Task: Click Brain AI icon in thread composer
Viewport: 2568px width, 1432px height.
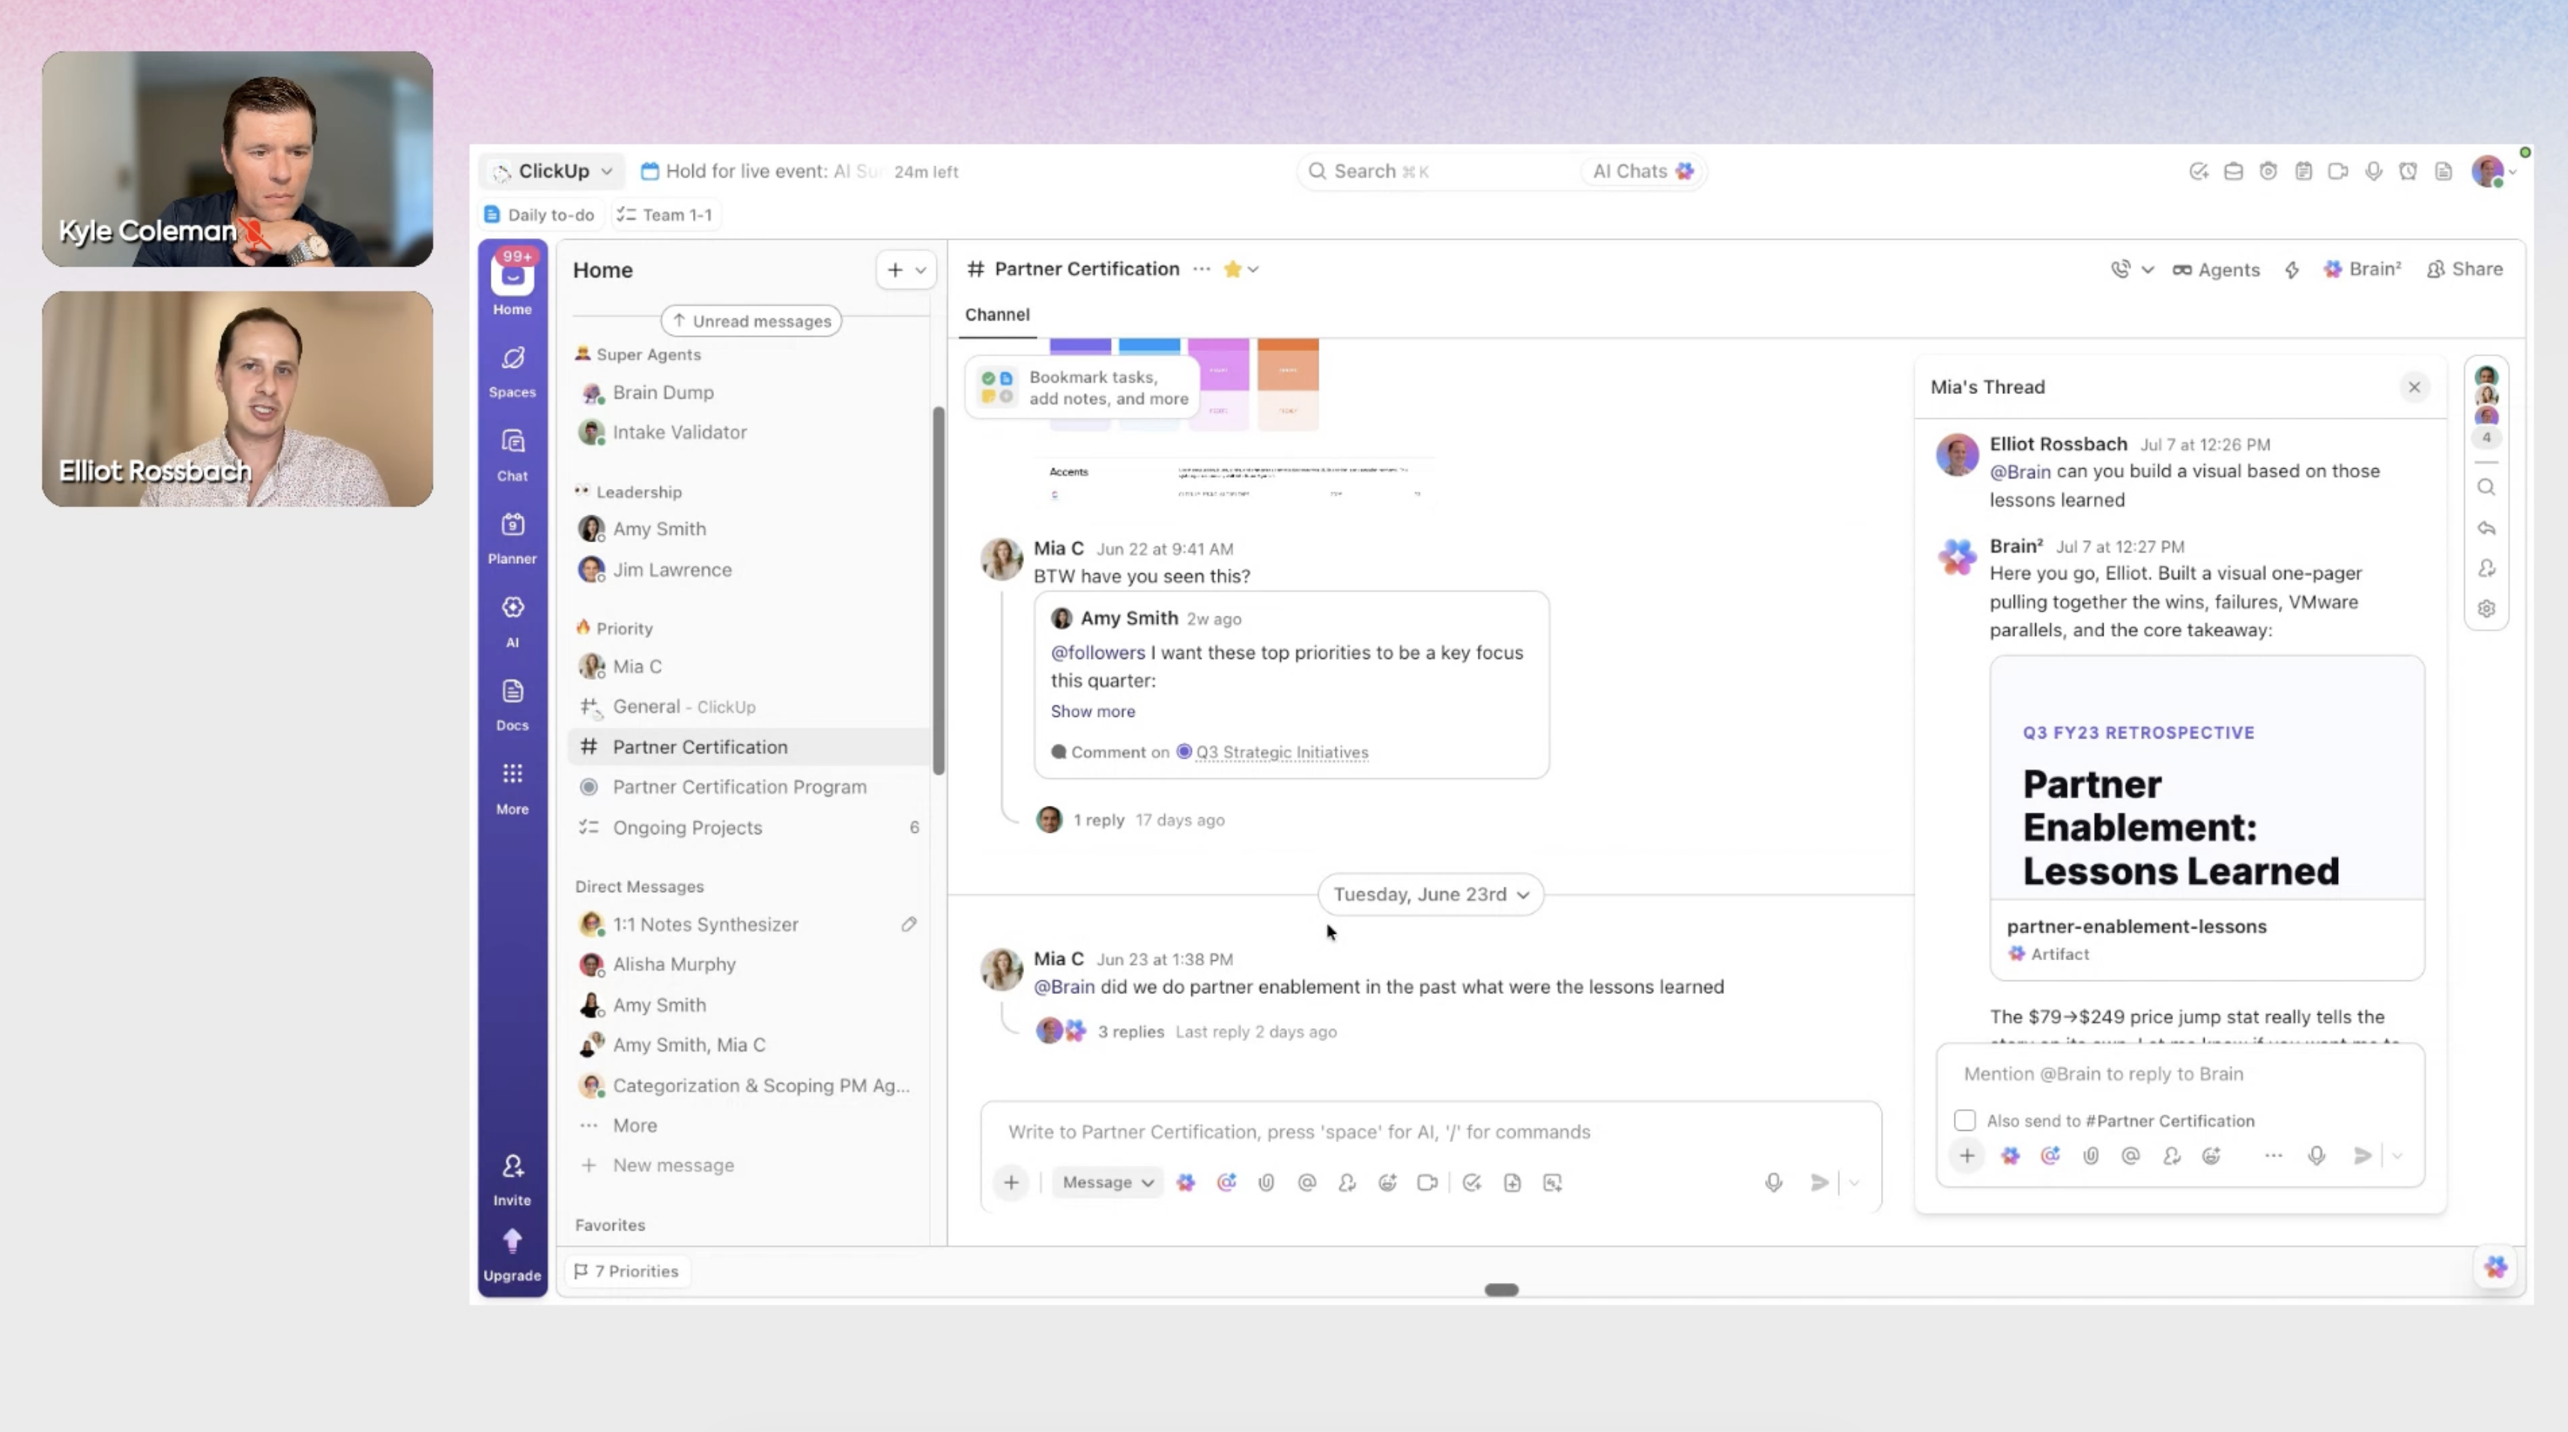Action: tap(2011, 1155)
